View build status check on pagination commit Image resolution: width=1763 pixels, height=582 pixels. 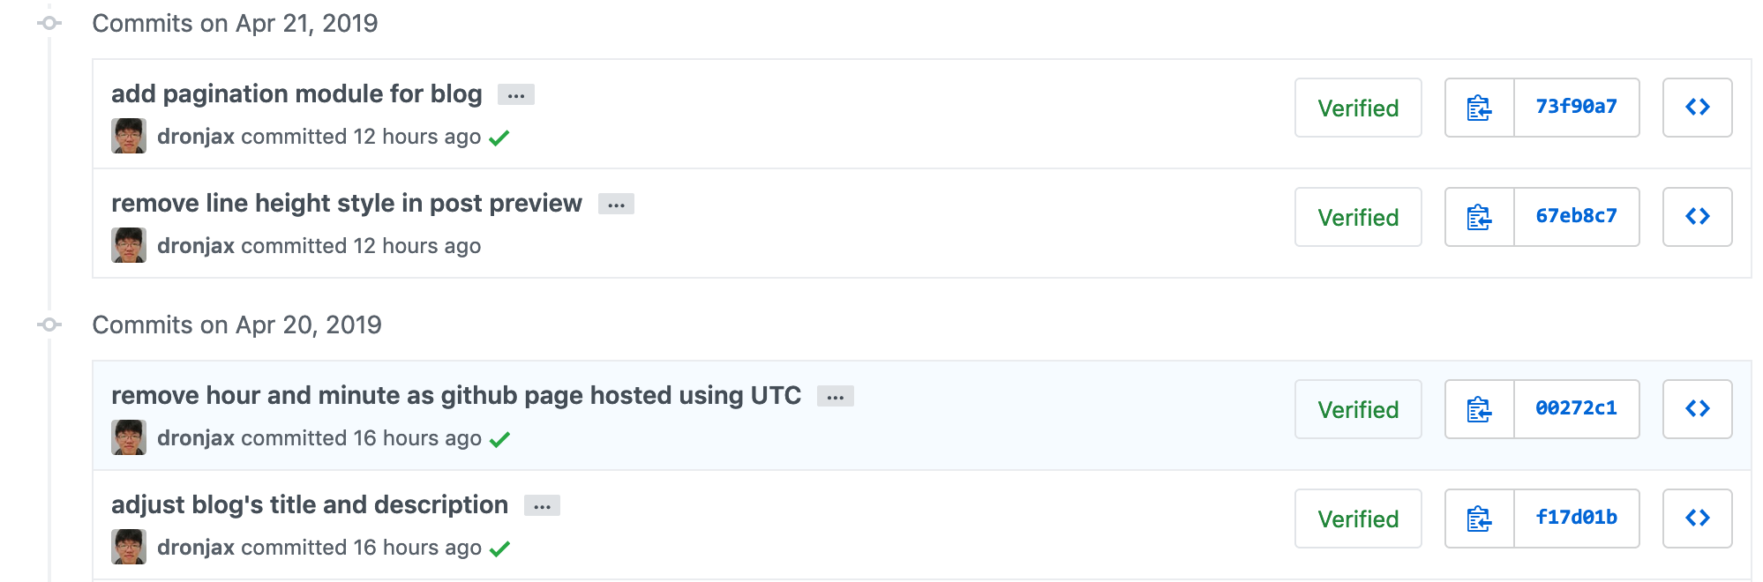coord(499,138)
